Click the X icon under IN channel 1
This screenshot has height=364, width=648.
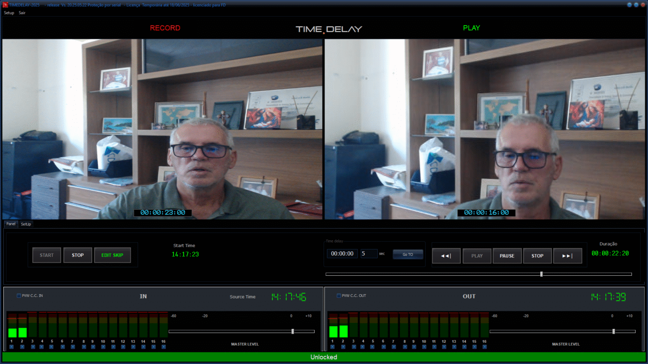click(12, 347)
